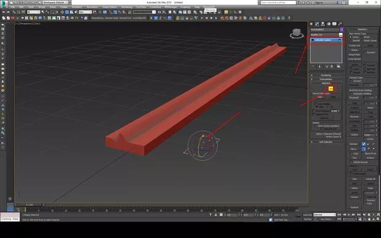Click Configure Modifier Sets icon
Image resolution: width=381 pixels, height=238 pixels.
(x=339, y=66)
